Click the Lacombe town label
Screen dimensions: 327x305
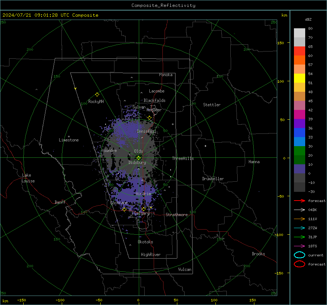tap(157, 91)
